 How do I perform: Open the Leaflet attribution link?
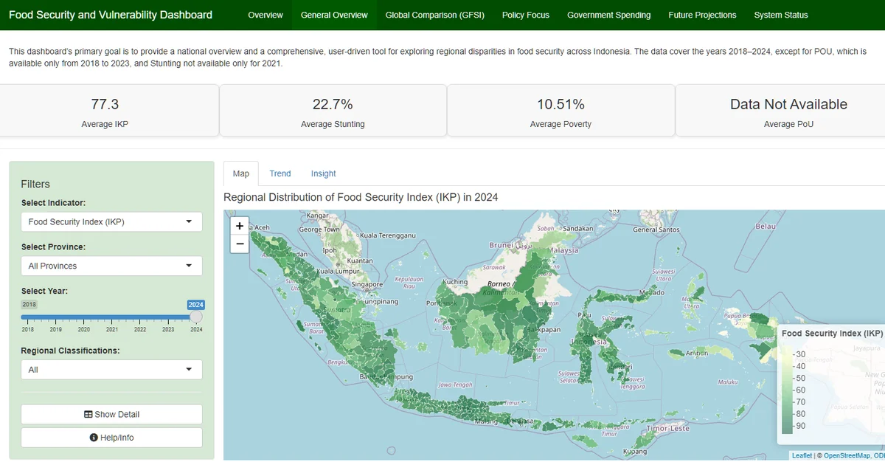coord(802,455)
